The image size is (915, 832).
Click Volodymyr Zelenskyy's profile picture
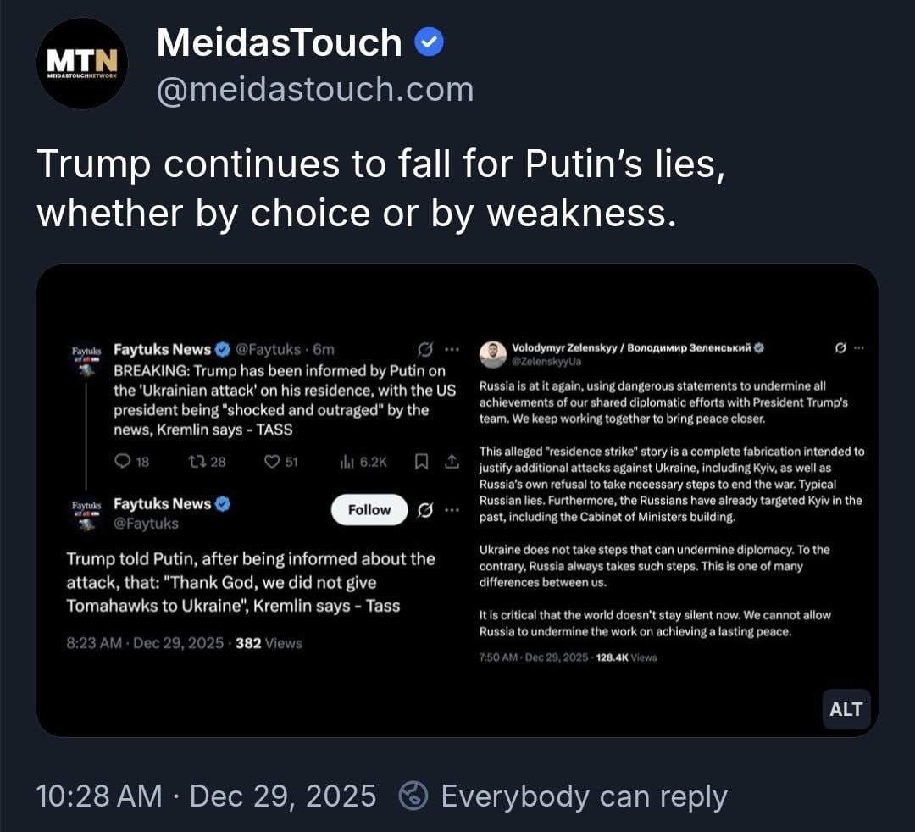(492, 354)
